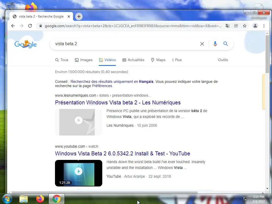Open the Chrome three-dot menu
Screen dimensions: 272x204
coord(264,26)
